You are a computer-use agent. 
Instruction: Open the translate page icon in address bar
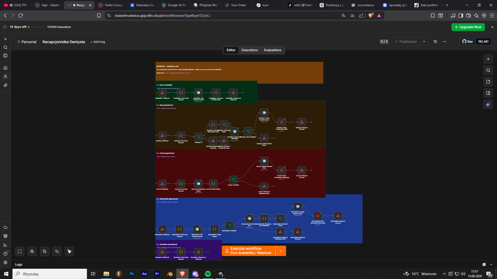coord(343,16)
